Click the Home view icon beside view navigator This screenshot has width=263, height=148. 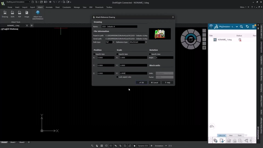click(204, 31)
